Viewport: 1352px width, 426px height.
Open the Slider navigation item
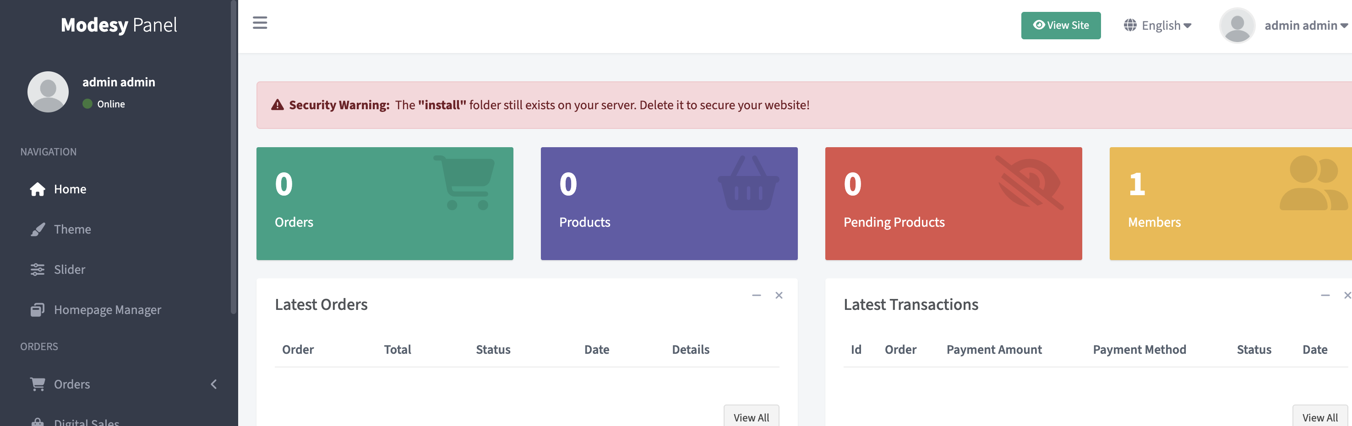pos(119,269)
